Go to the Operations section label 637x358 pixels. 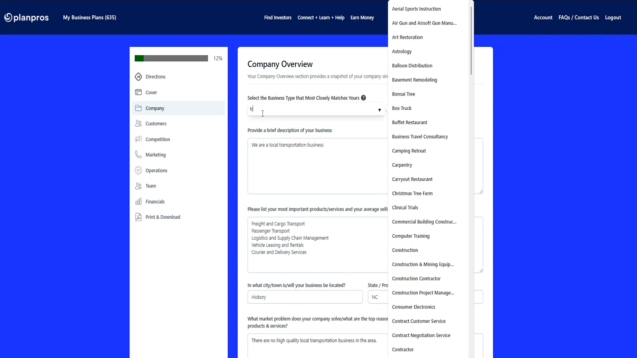coord(156,170)
